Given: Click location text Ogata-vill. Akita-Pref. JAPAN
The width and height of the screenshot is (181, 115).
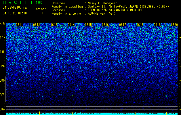Looking at the screenshot, I should (113, 7).
